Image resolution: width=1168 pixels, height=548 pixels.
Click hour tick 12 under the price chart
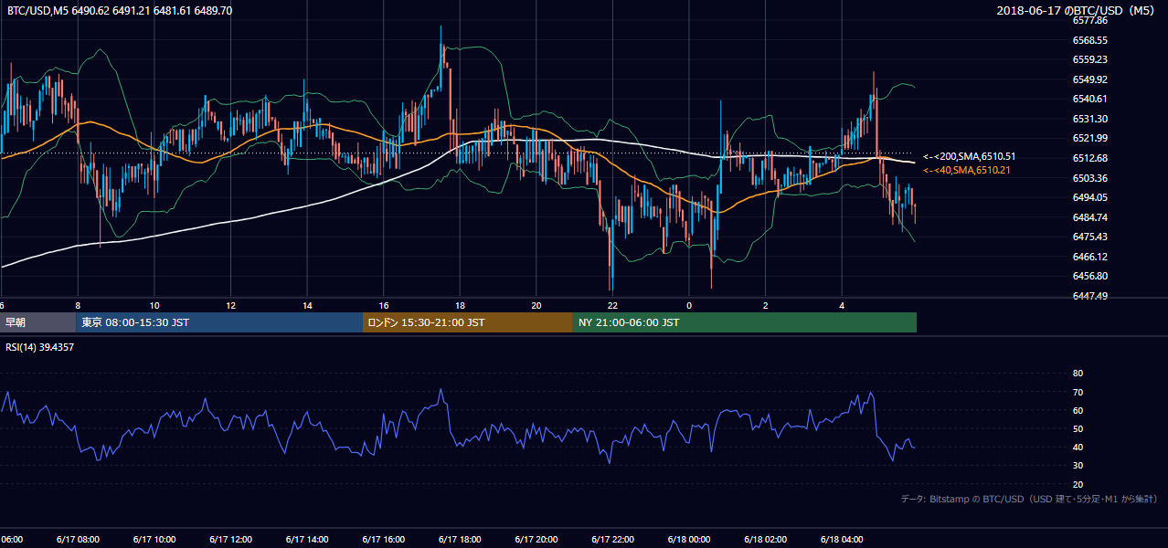click(230, 305)
